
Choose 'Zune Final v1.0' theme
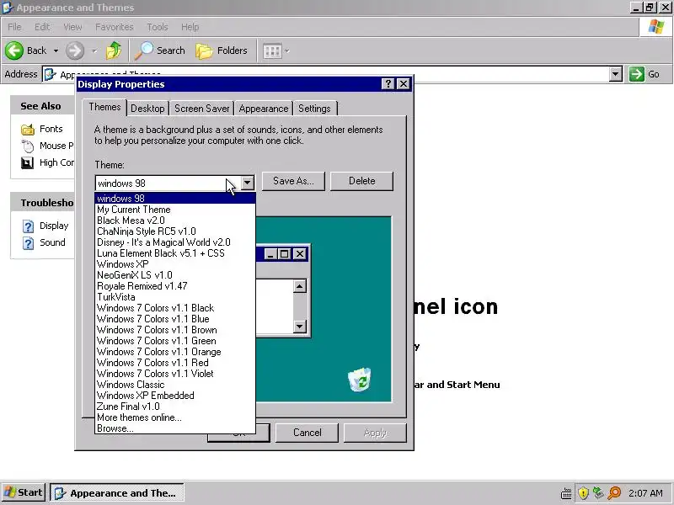click(175, 407)
